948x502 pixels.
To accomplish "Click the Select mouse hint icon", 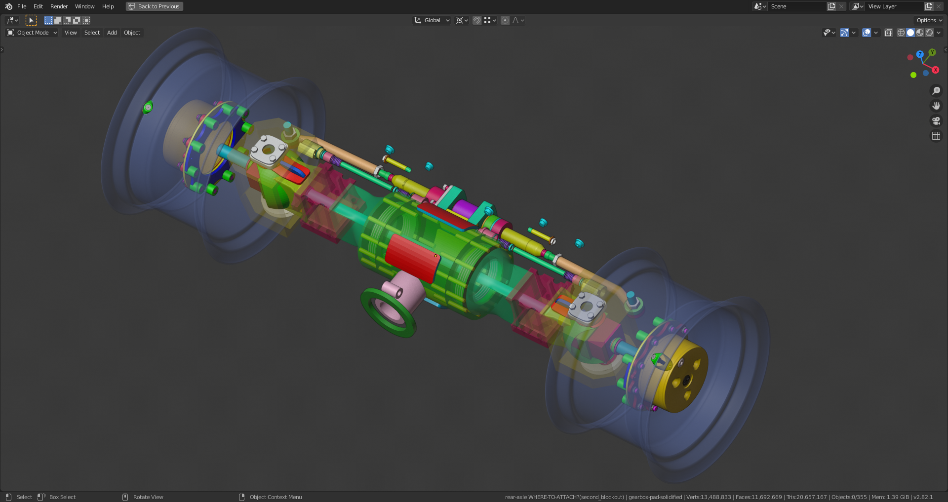I will tap(8, 497).
